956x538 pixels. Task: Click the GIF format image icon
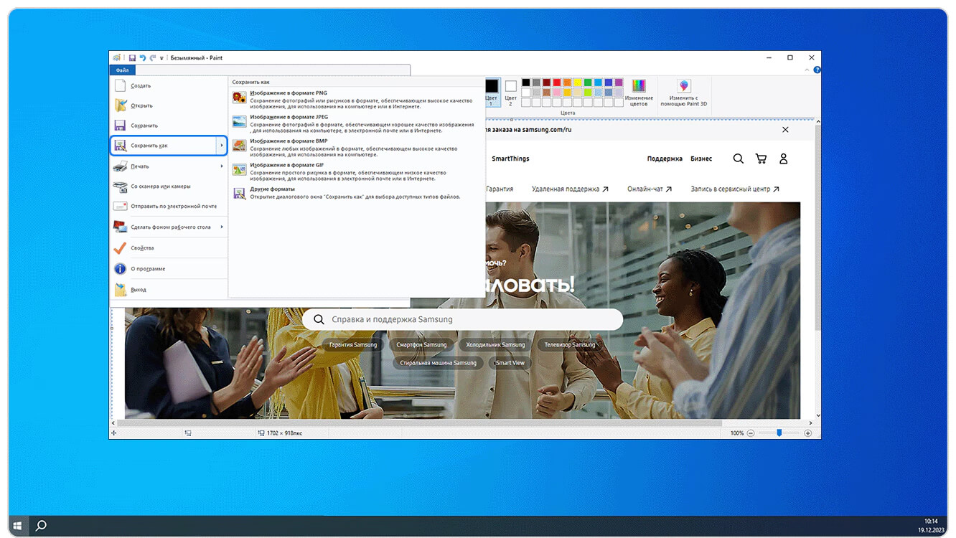[239, 169]
